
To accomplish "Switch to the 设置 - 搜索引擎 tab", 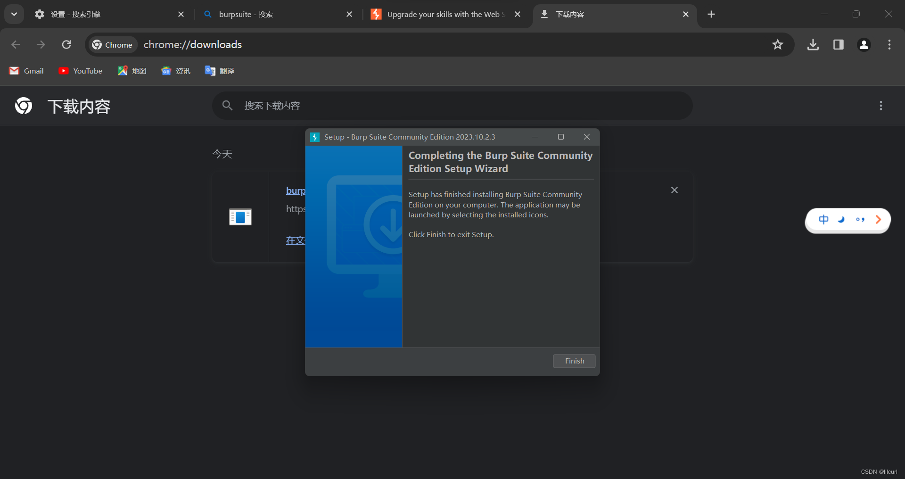I will click(109, 15).
